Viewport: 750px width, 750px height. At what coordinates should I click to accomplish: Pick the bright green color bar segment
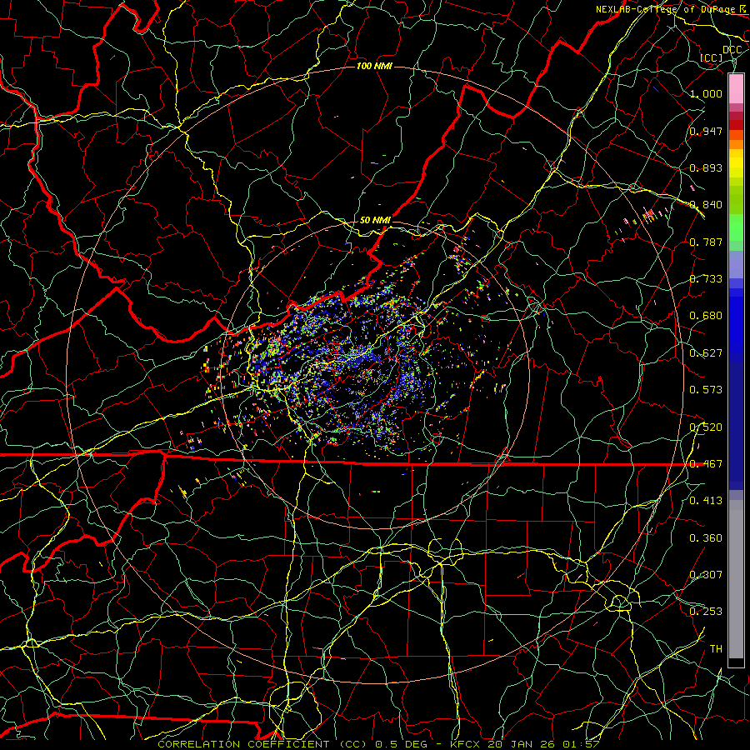point(736,227)
